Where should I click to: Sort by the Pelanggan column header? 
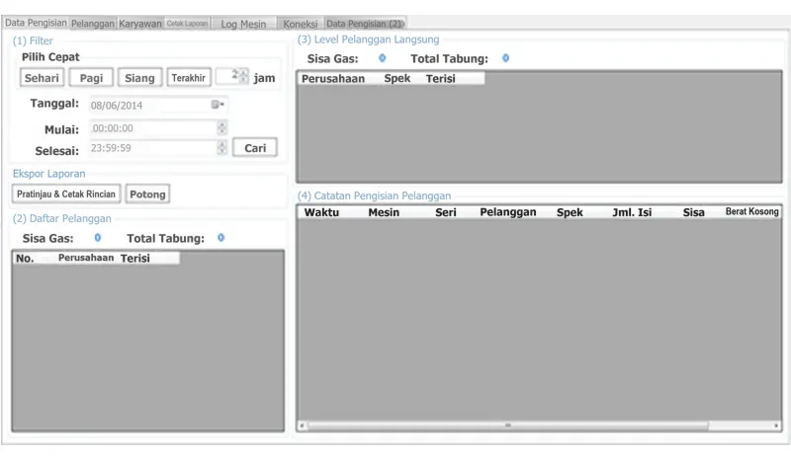[x=508, y=212]
